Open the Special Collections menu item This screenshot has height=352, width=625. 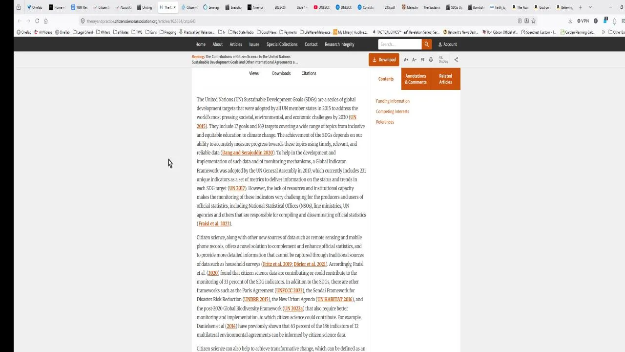tap(282, 44)
